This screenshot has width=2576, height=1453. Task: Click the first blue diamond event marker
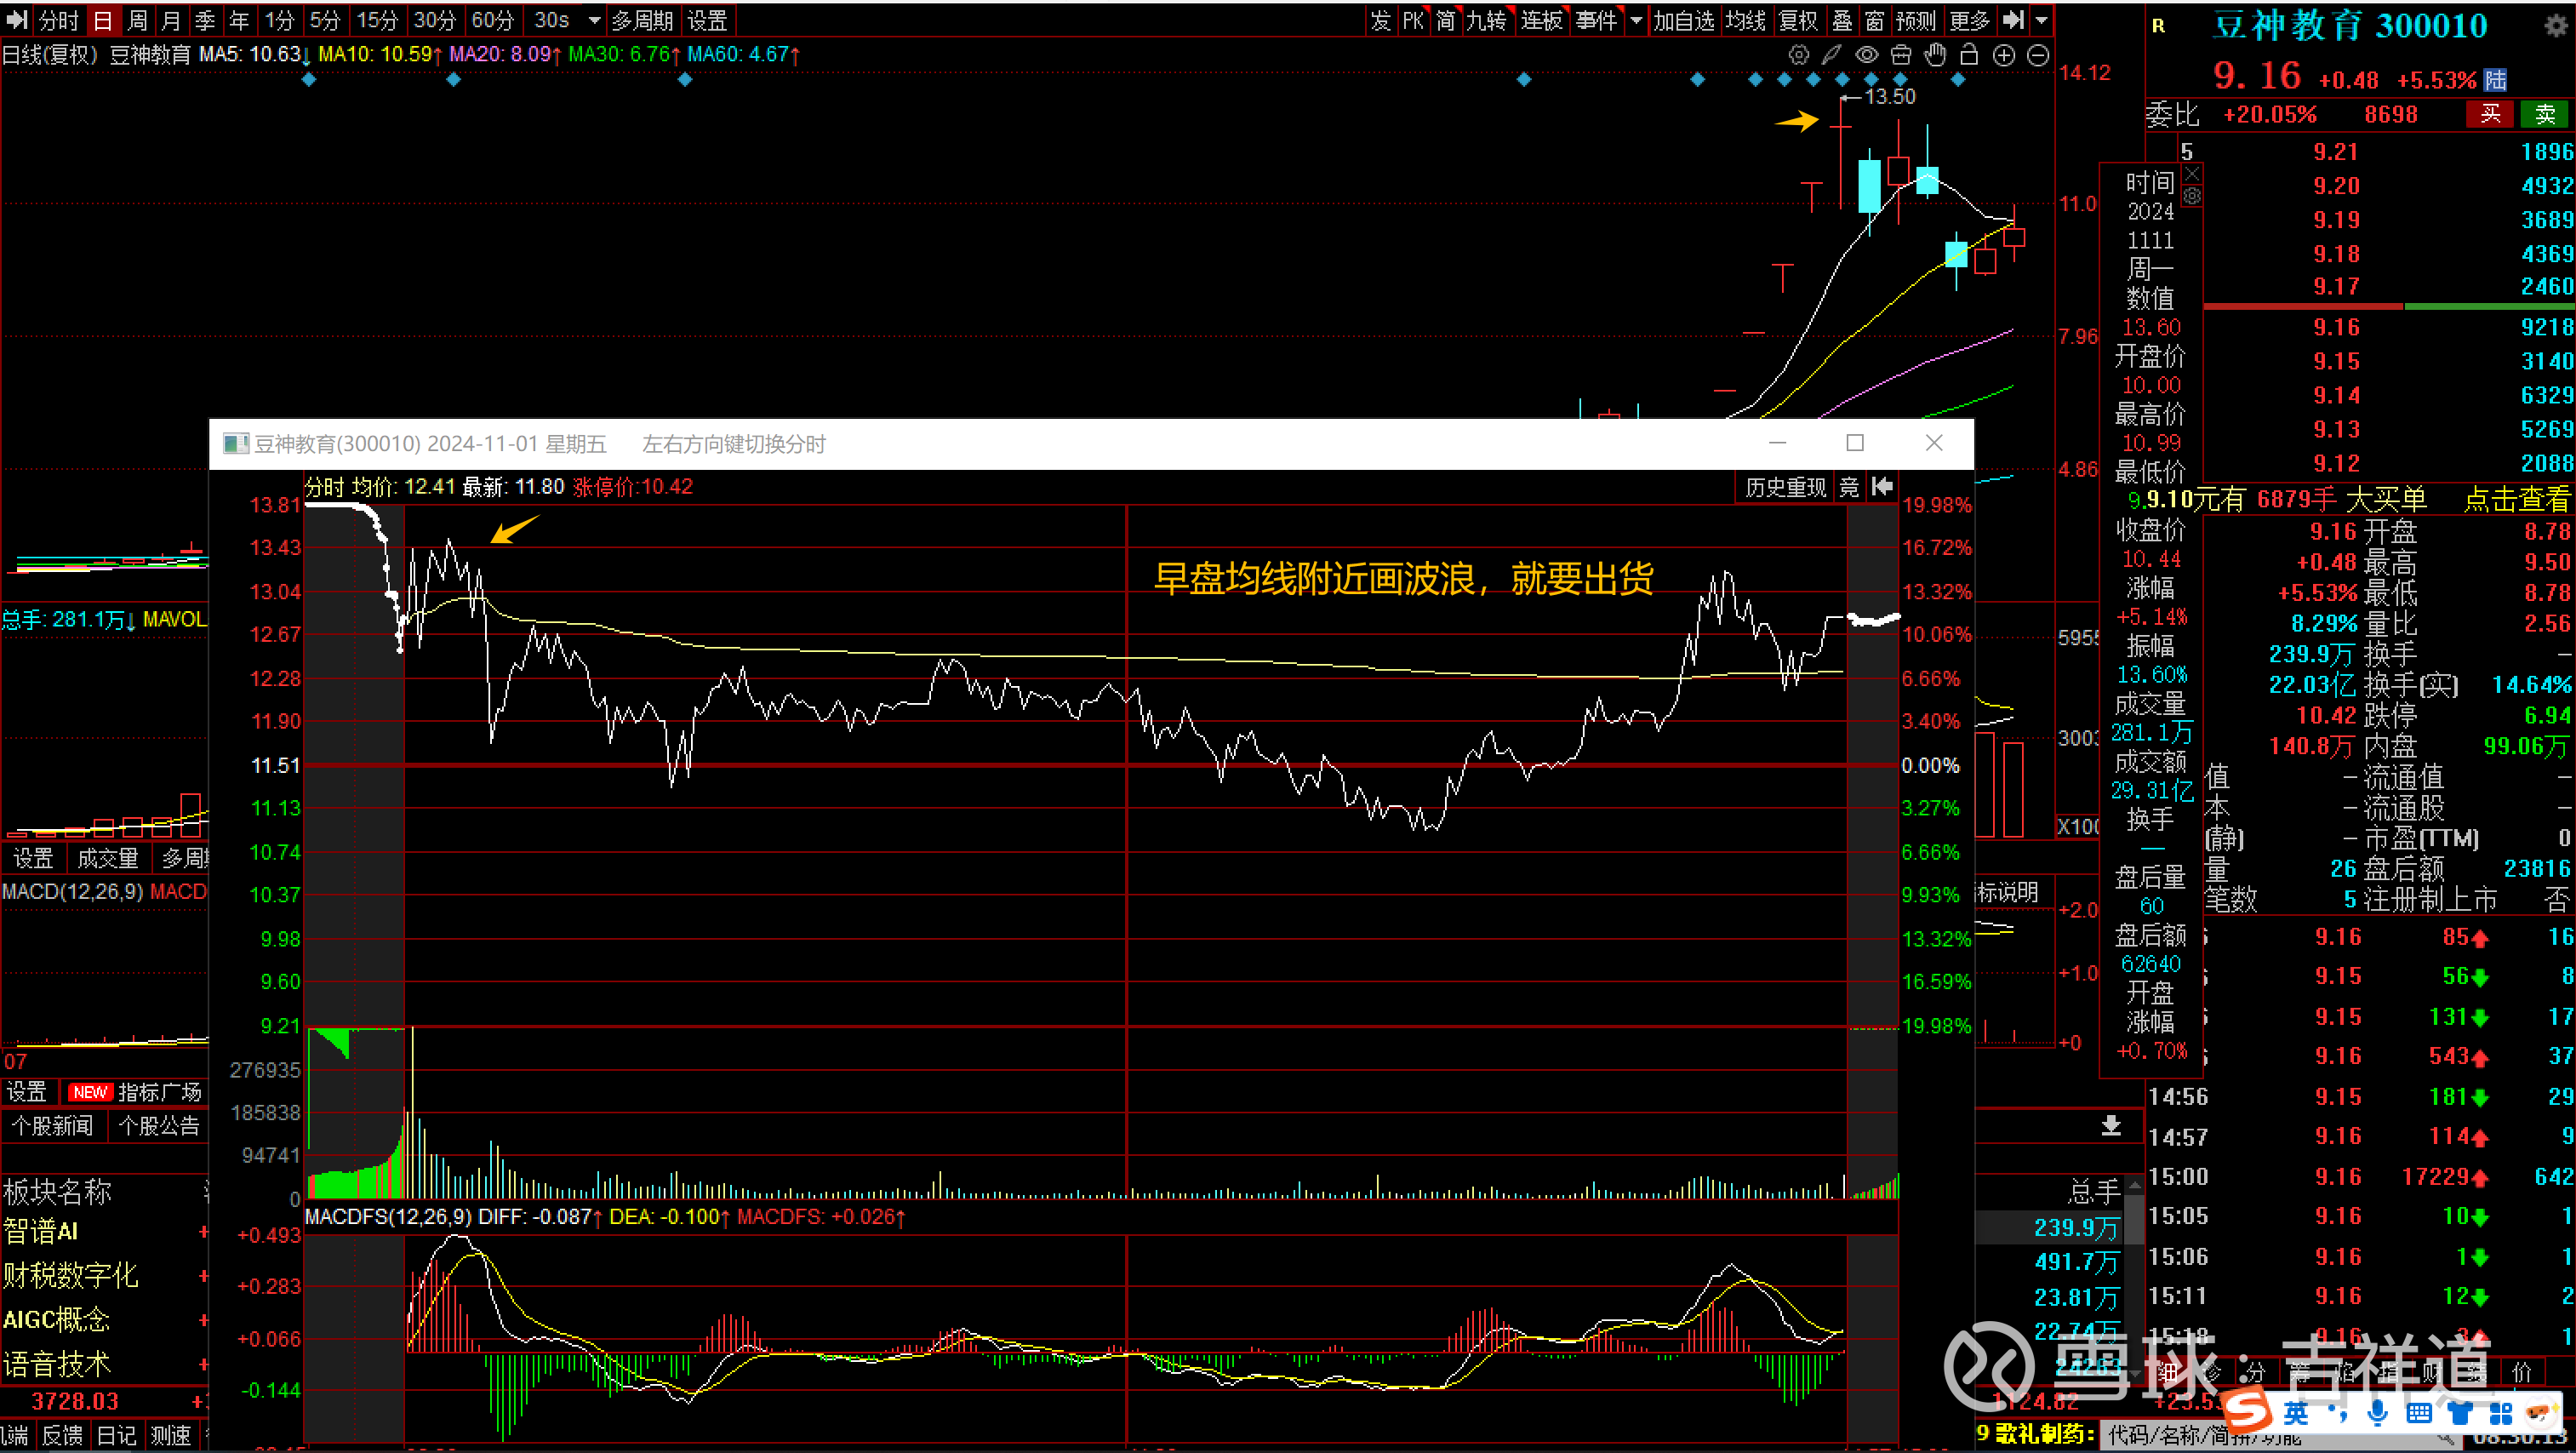[309, 79]
